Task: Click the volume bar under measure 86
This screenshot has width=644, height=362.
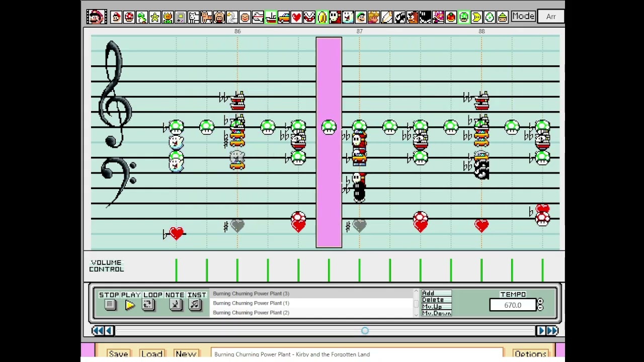Action: click(237, 269)
